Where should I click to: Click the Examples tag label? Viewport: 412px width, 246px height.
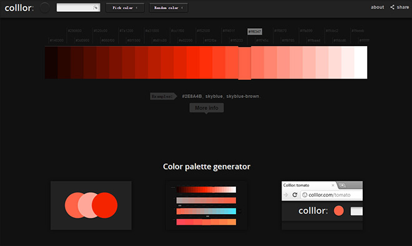pyautogui.click(x=163, y=96)
